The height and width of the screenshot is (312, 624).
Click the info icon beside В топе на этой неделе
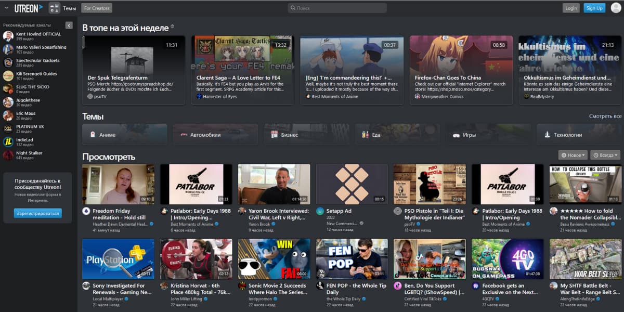coord(173,27)
